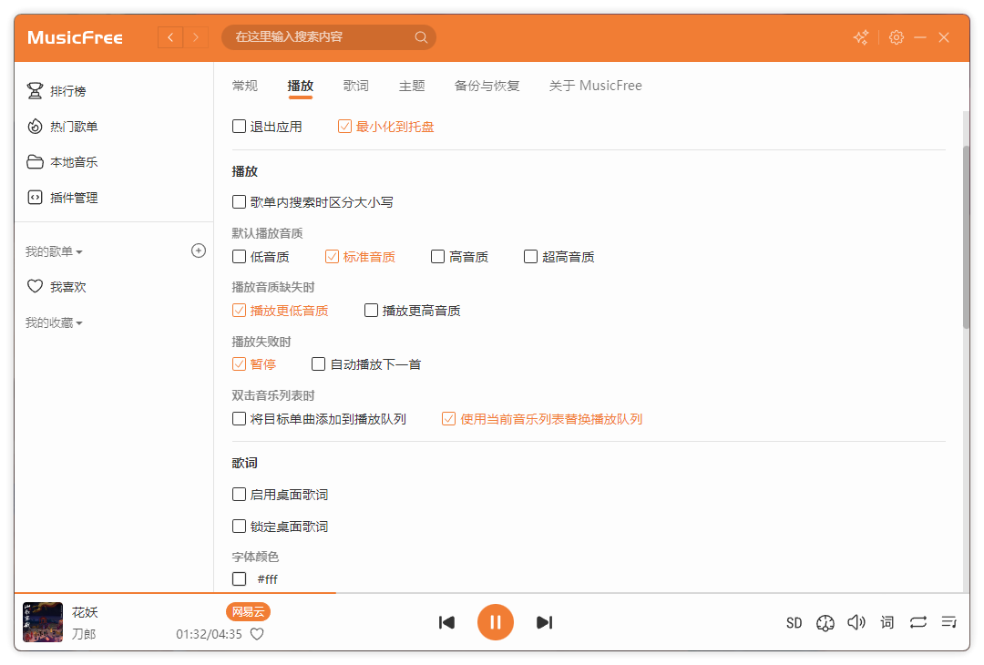Switch to 歌词 tab
The height and width of the screenshot is (665, 984).
356,86
